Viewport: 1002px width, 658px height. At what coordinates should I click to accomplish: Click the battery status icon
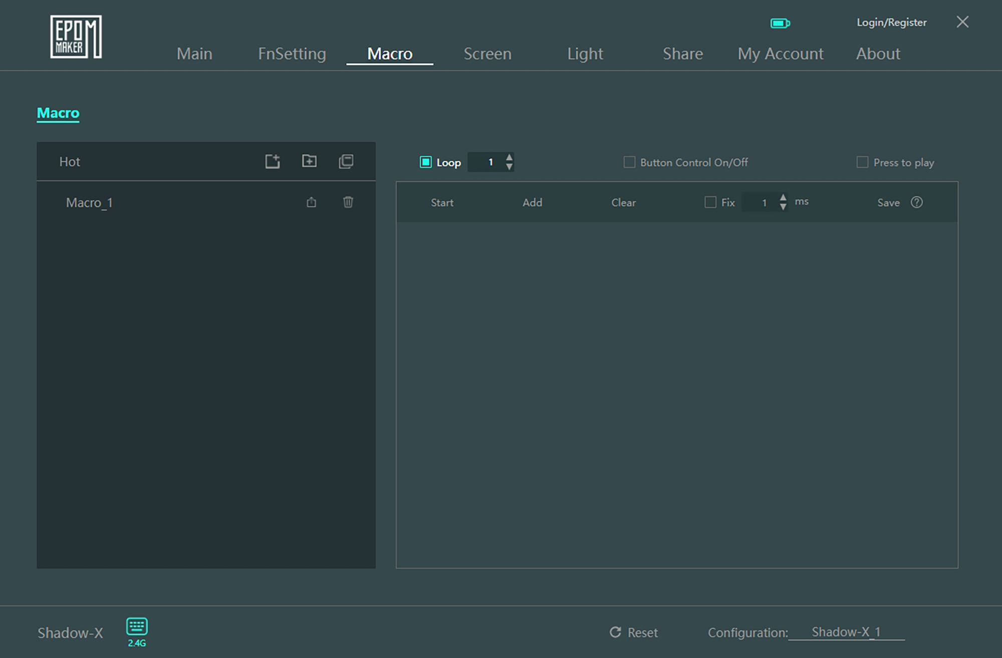(x=780, y=23)
